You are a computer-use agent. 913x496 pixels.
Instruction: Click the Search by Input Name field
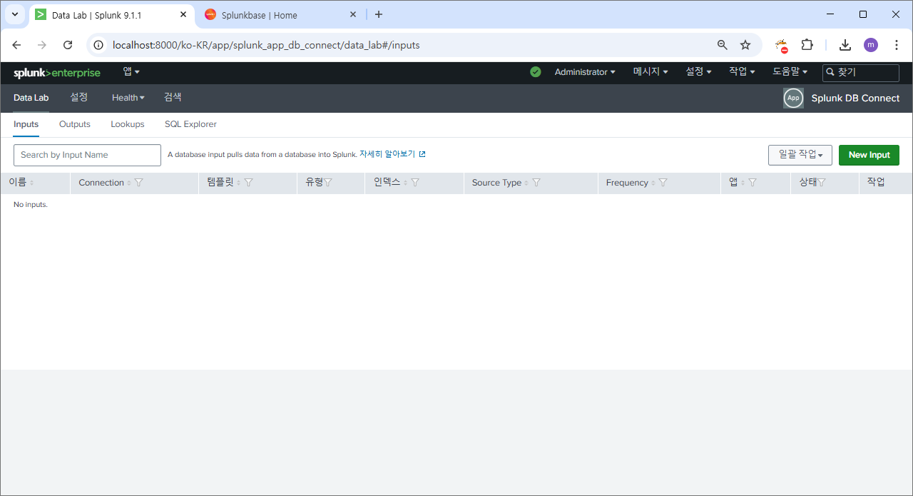pos(87,155)
